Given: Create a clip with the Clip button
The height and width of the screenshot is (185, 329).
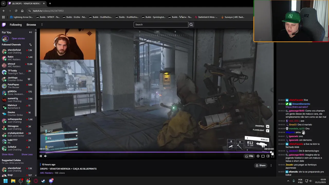Looking at the screenshot, I should [249, 156].
